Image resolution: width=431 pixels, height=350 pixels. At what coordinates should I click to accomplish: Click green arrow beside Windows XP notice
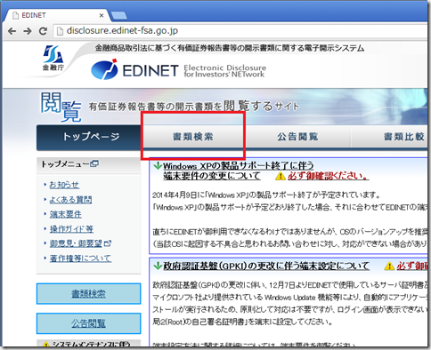pyautogui.click(x=158, y=165)
